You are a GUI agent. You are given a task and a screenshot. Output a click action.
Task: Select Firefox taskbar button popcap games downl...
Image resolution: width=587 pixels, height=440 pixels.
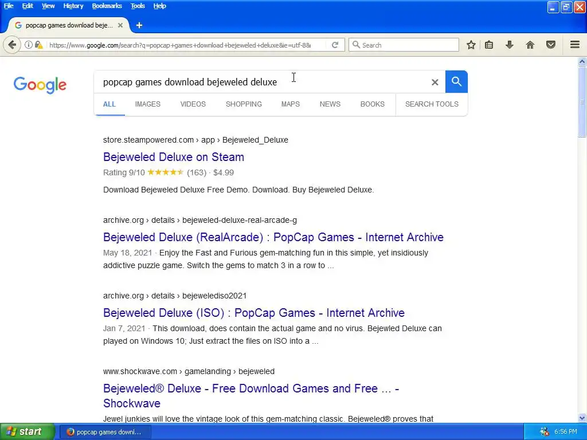coord(105,432)
